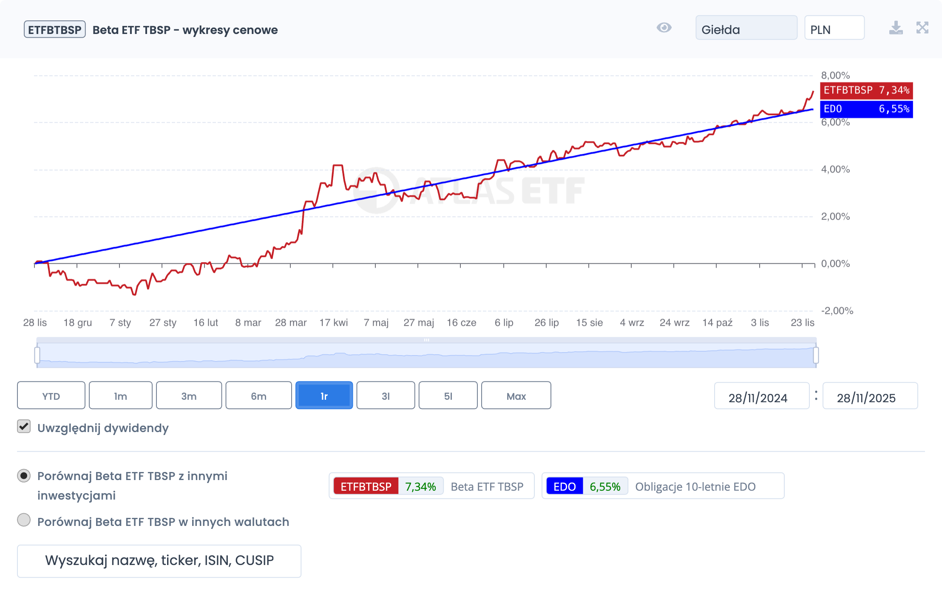Click the red ETFBTBSP chart value label
942x599 pixels.
[x=866, y=90]
